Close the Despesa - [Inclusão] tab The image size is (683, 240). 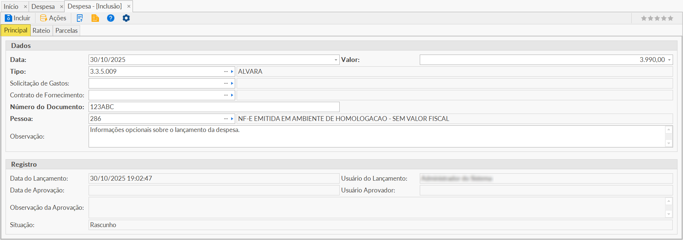point(129,6)
